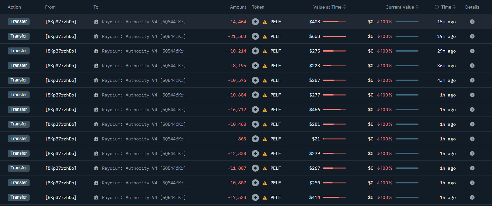Sort by Current Value arrows

point(417,7)
